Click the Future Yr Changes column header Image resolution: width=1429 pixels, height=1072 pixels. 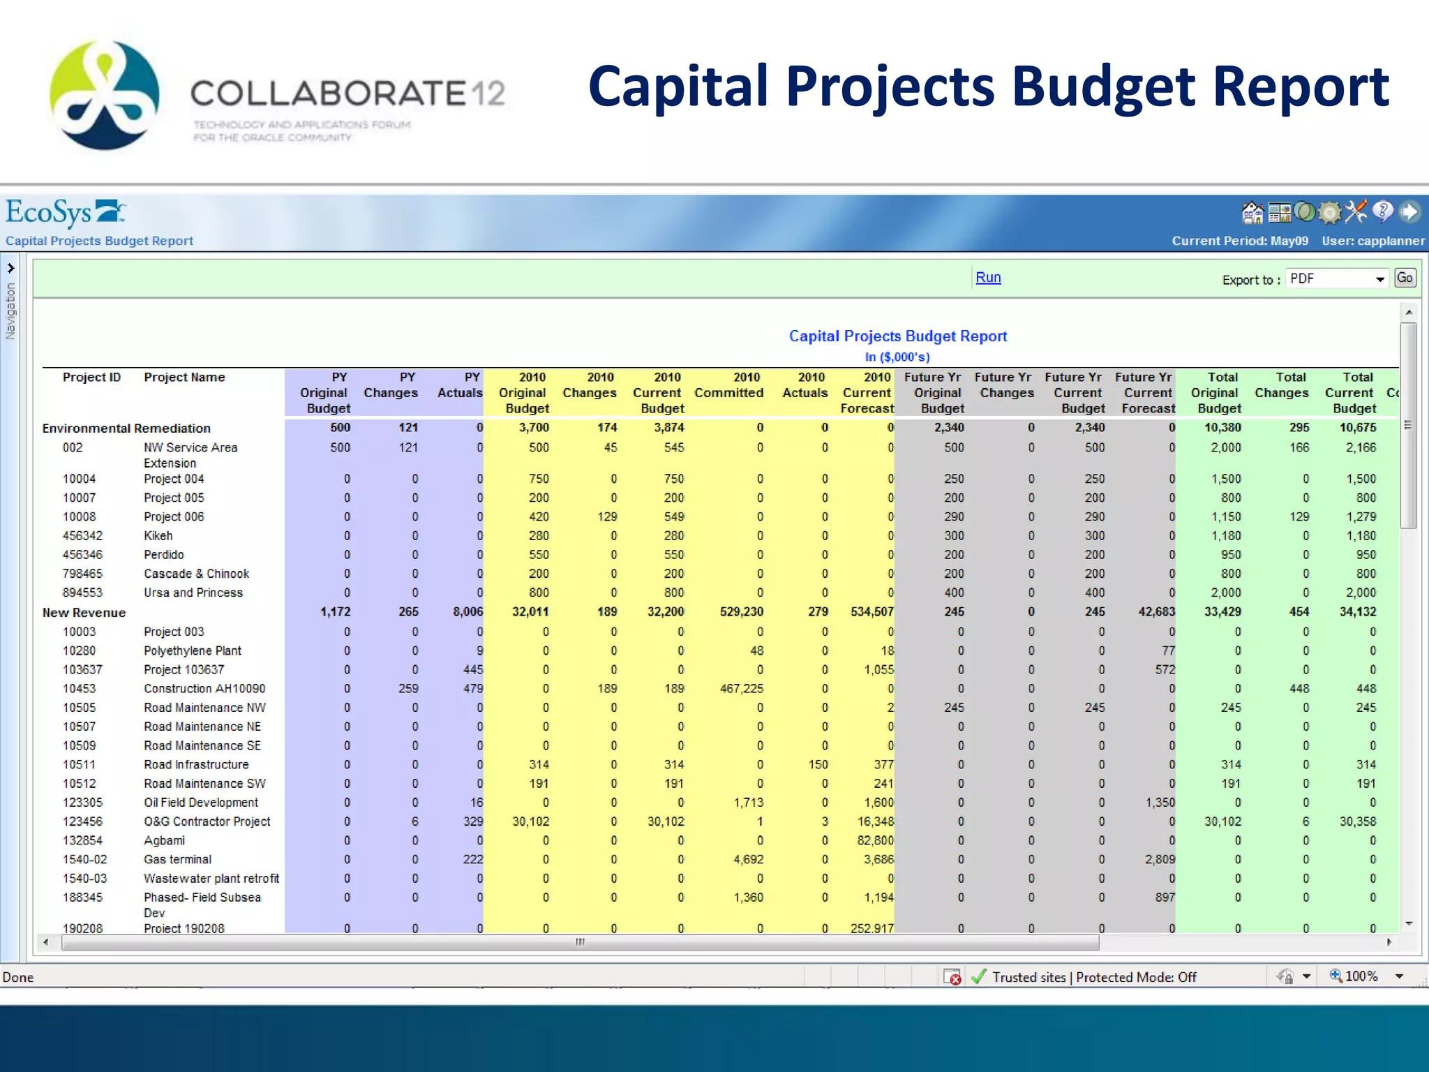(x=1005, y=385)
